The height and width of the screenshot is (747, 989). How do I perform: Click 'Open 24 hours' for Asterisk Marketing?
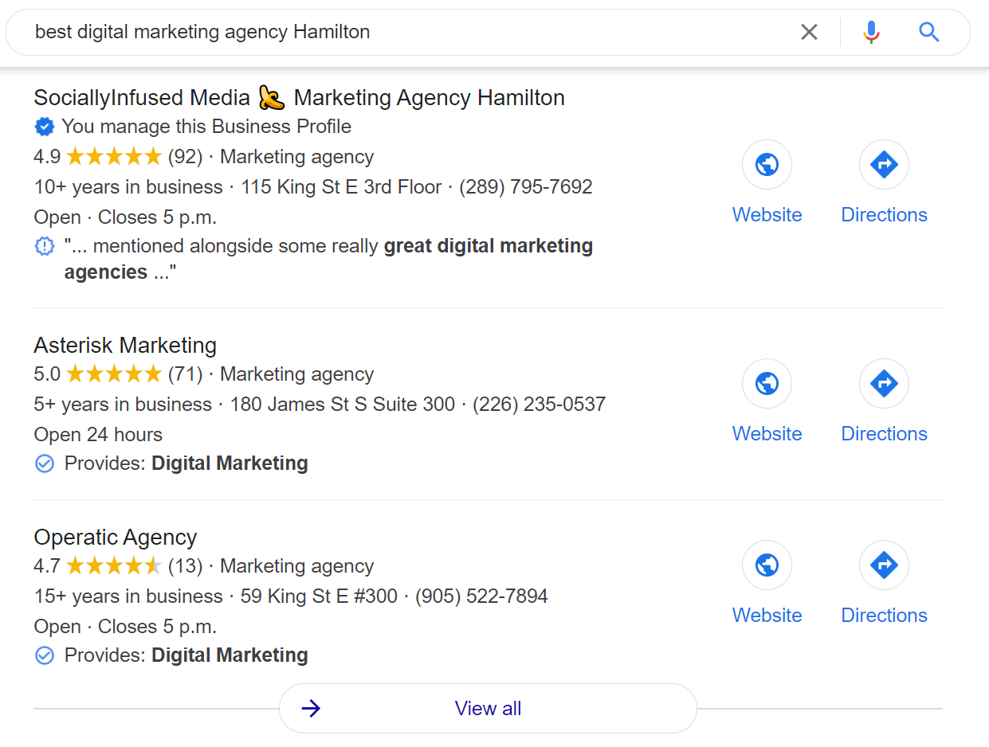coord(98,435)
